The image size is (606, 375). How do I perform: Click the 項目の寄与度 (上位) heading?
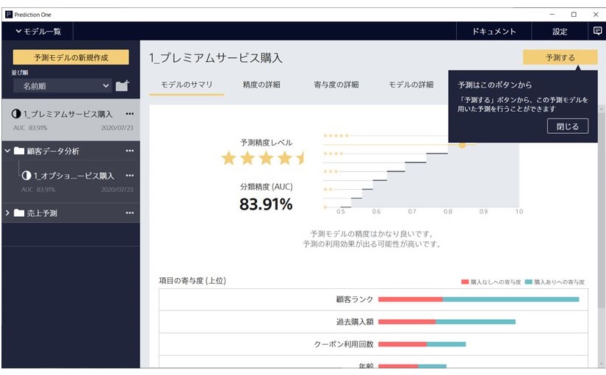pos(192,281)
